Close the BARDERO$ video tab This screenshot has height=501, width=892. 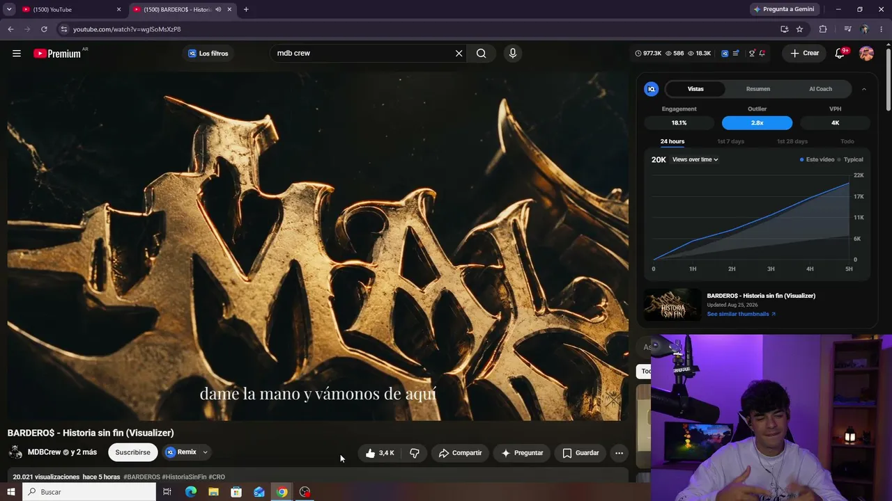pyautogui.click(x=229, y=10)
